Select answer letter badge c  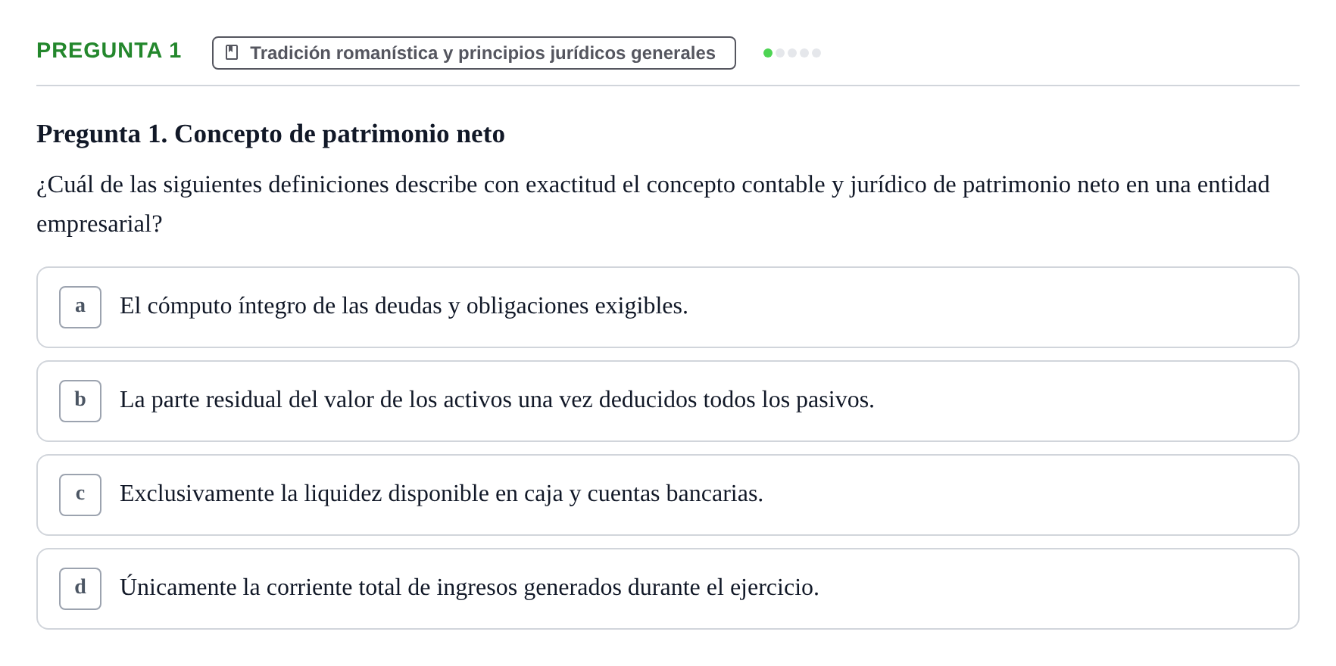80,495
